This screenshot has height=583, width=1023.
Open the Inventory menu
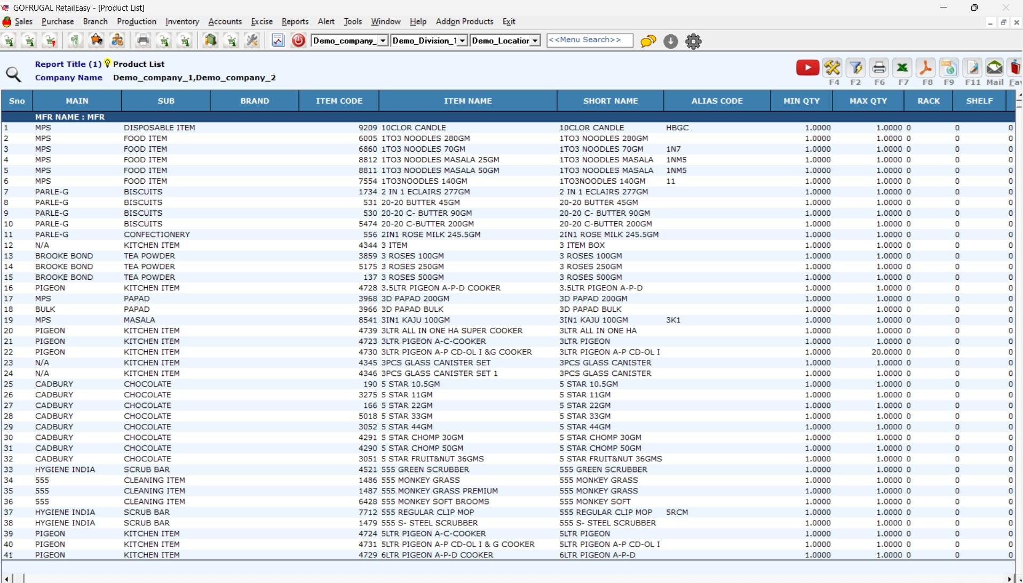[182, 21]
